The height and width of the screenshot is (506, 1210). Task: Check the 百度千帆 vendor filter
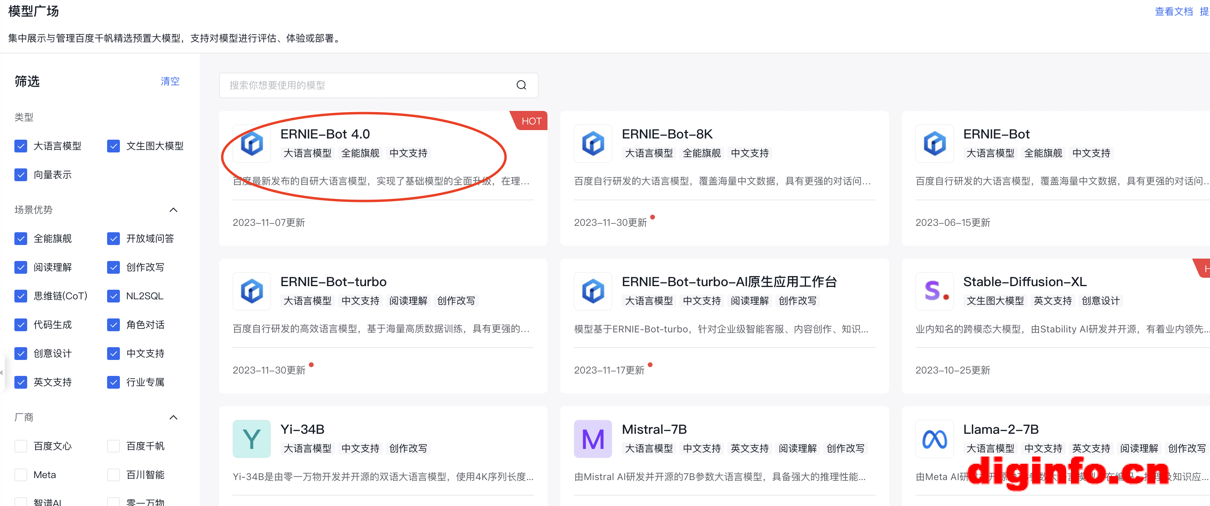[x=113, y=445]
